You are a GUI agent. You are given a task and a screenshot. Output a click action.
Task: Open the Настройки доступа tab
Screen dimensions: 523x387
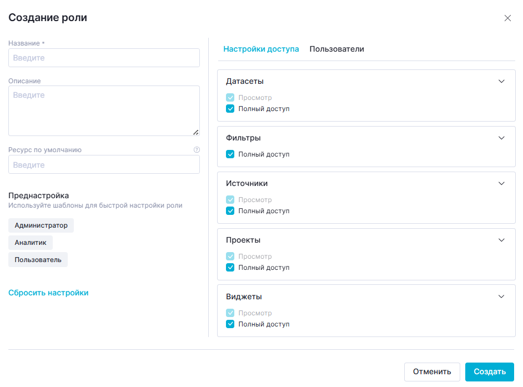point(261,49)
